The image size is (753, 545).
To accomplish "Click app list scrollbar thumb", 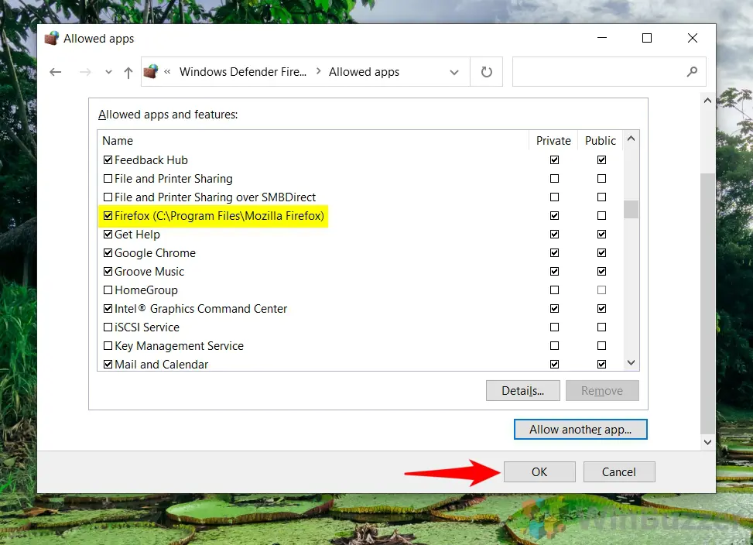I will click(x=631, y=209).
